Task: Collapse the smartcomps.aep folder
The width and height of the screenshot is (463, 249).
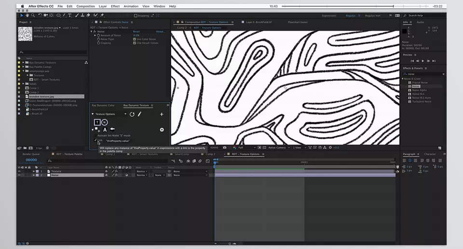Action: (23, 71)
